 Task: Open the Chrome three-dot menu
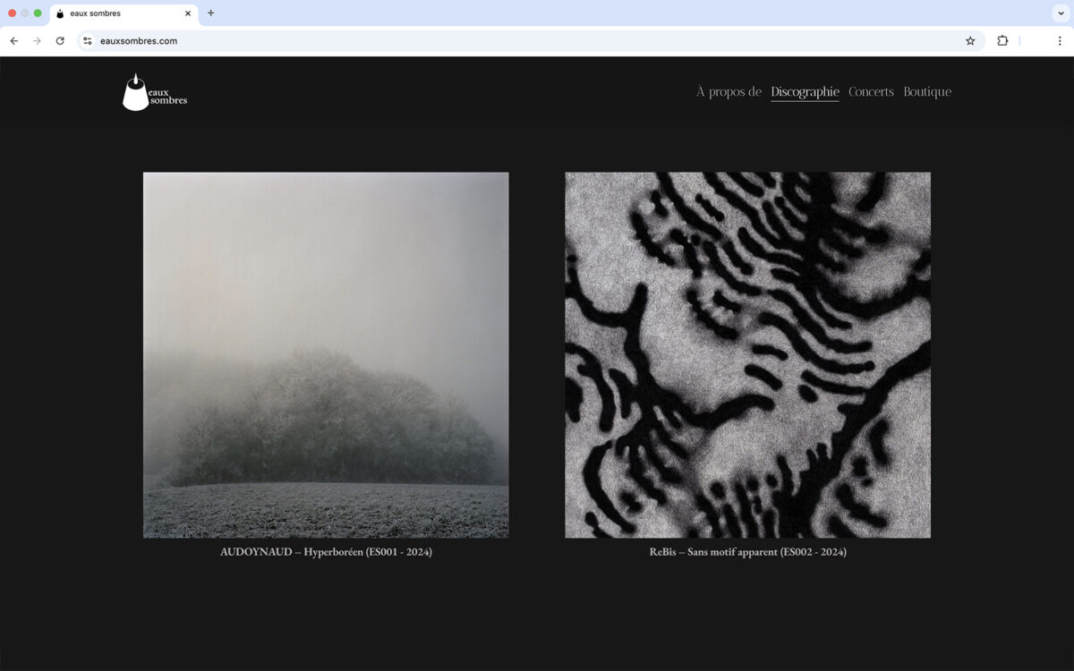pyautogui.click(x=1060, y=41)
